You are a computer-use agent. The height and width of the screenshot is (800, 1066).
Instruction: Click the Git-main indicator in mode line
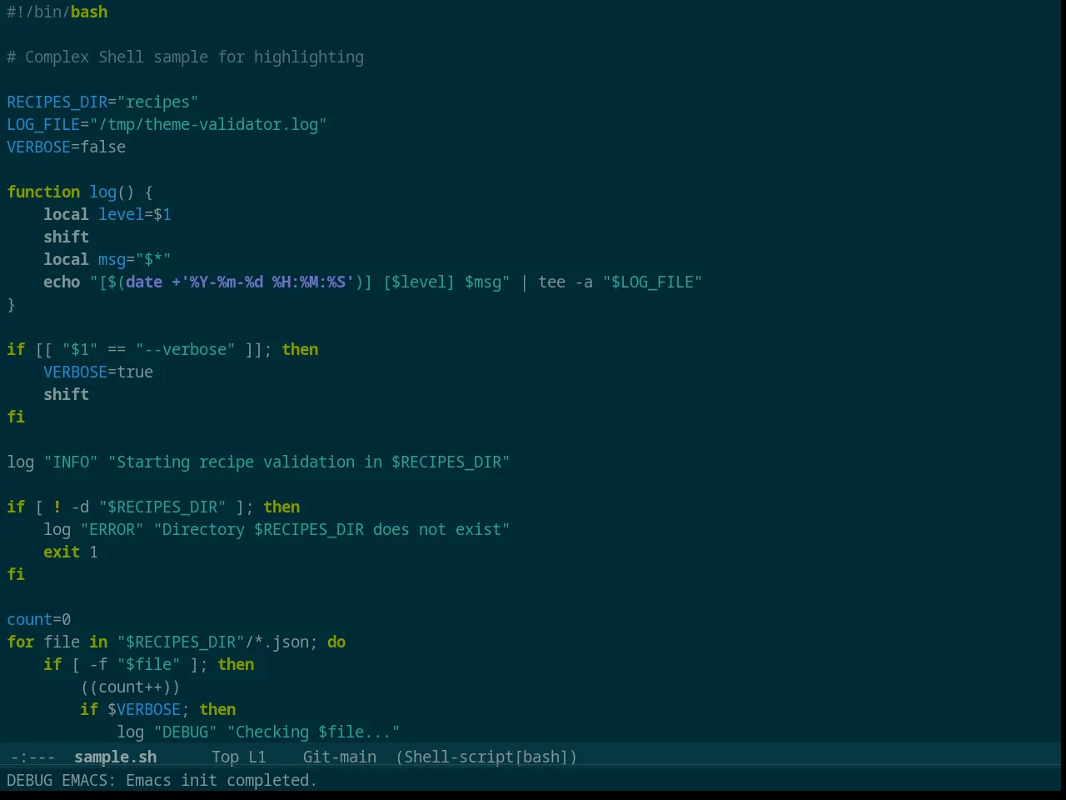pyautogui.click(x=340, y=757)
